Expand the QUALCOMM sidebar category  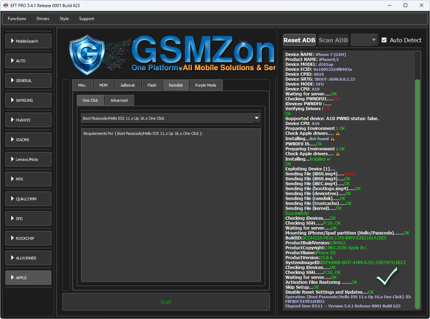(28, 199)
